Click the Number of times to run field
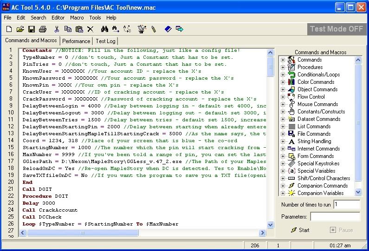This screenshot has width=369, height=251. coord(347,205)
